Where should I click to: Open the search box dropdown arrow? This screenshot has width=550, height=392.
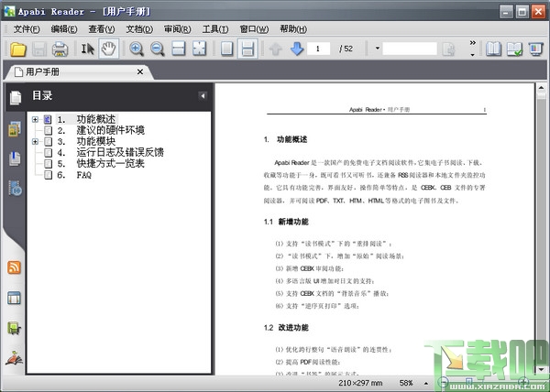[378, 49]
